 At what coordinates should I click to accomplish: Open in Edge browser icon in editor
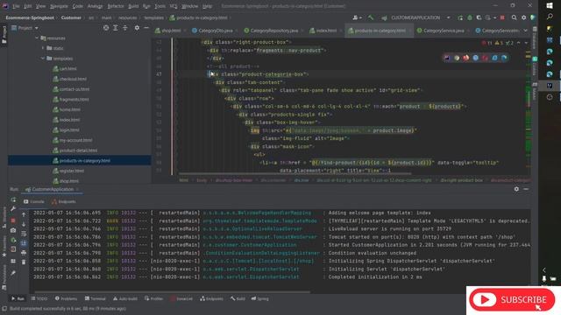pyautogui.click(x=504, y=58)
